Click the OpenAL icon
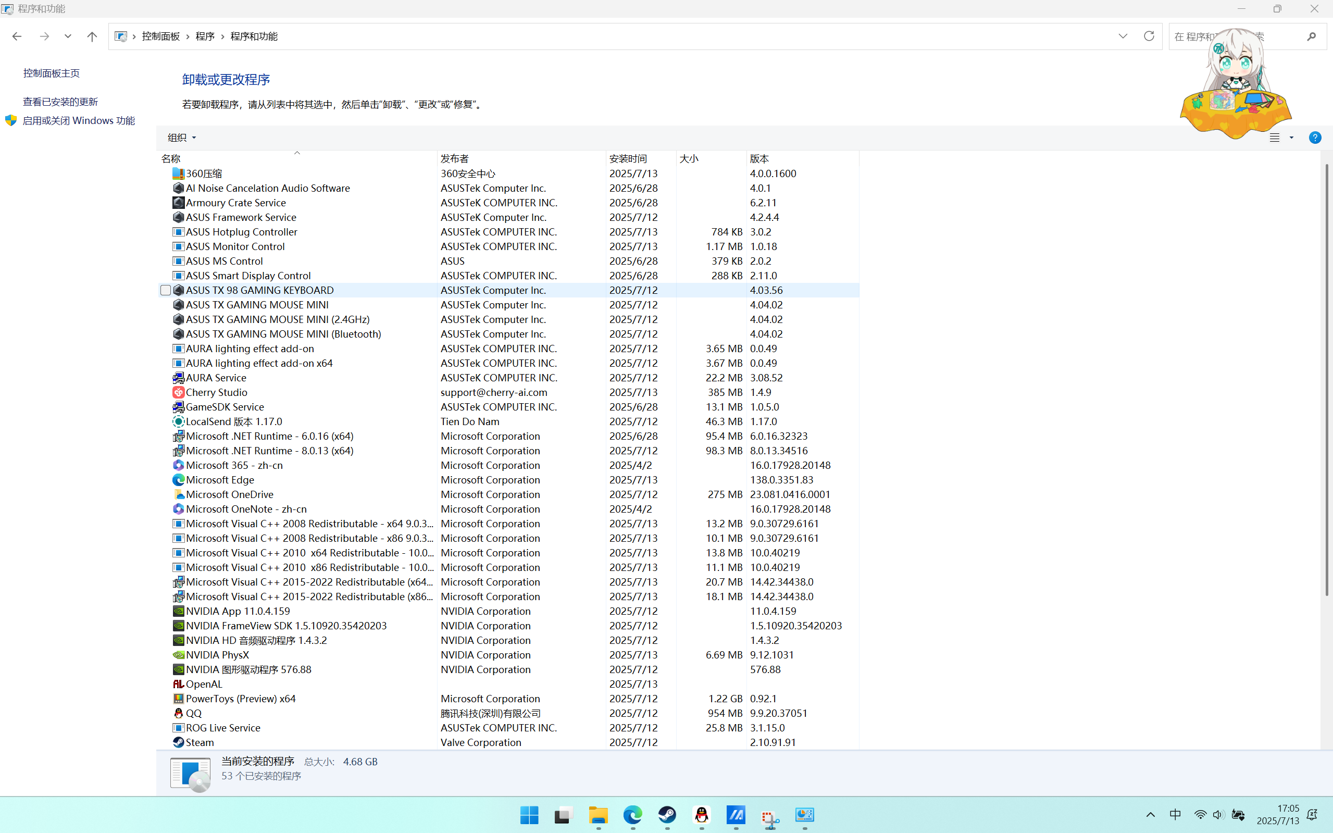The image size is (1333, 833). tap(178, 683)
